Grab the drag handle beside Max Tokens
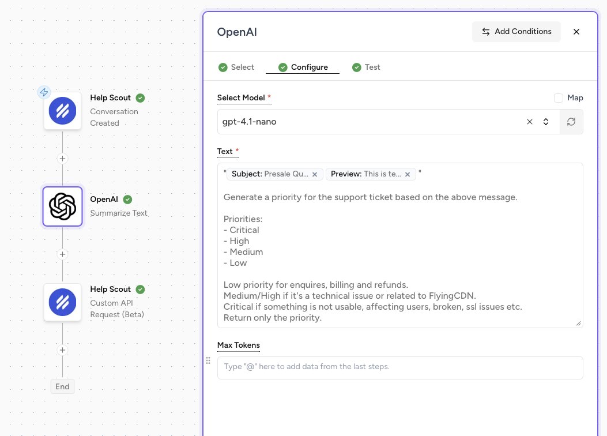Viewport: 607px width, 436px height. point(208,360)
